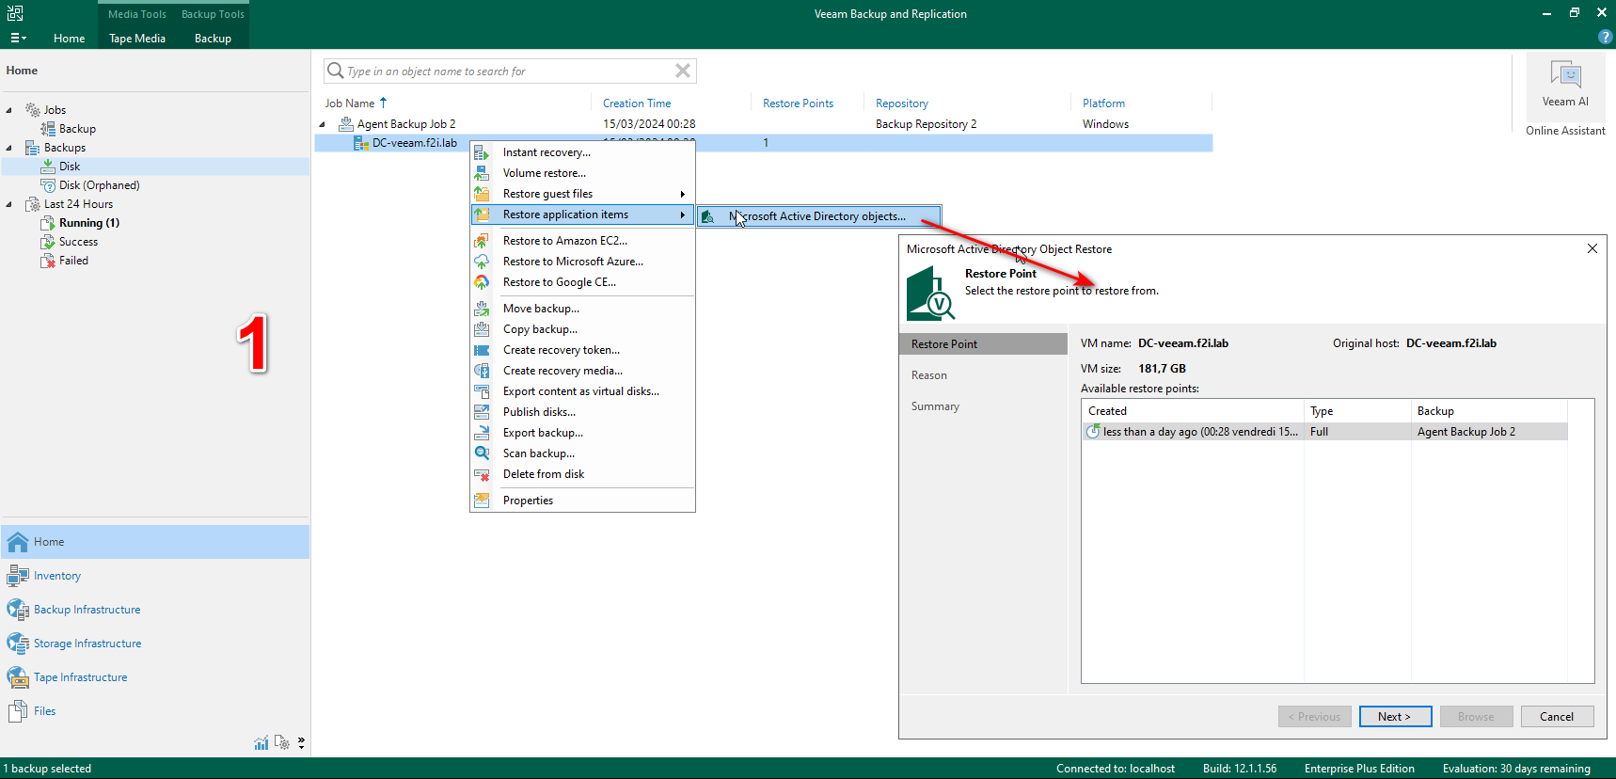This screenshot has height=779, width=1616.
Task: Clear the search box with X icon
Action: [x=683, y=71]
